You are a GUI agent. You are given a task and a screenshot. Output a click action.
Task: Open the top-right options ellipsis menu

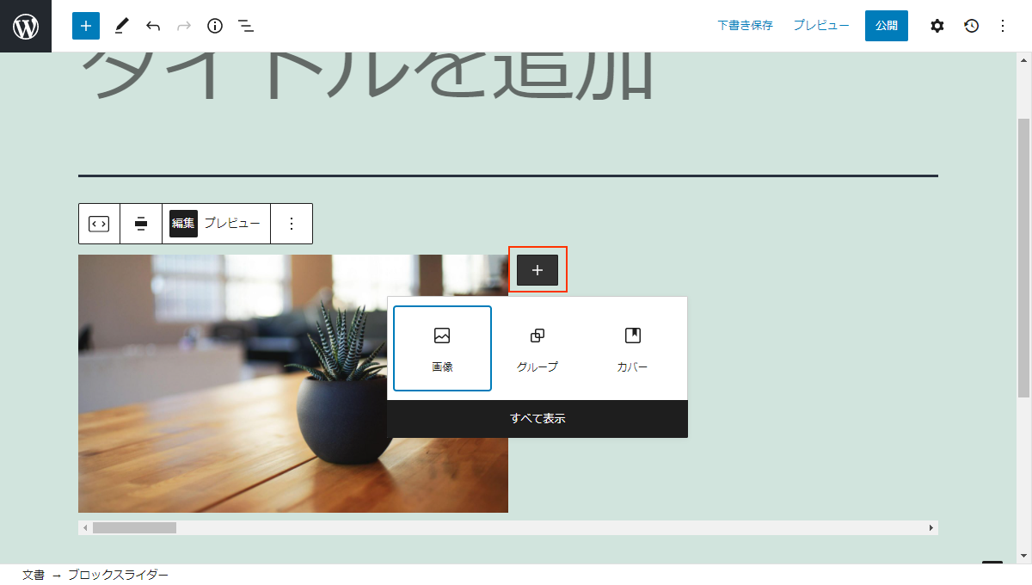[1002, 26]
